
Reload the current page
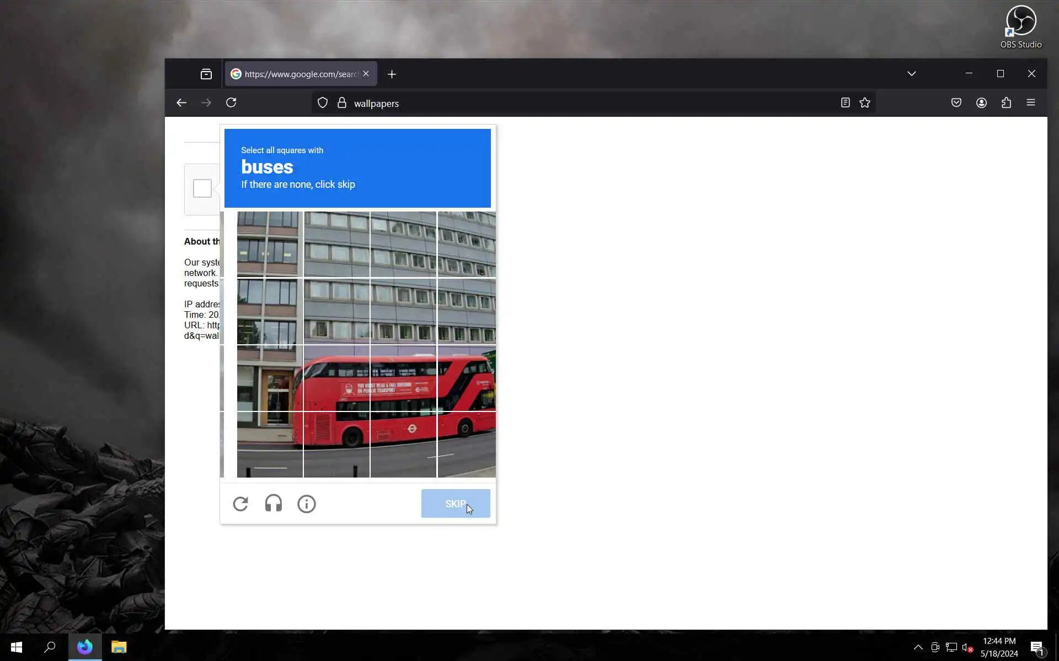point(231,103)
